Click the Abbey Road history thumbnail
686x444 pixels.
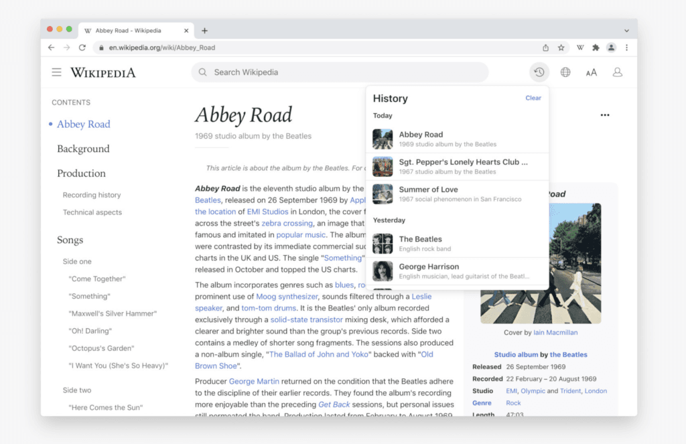383,139
